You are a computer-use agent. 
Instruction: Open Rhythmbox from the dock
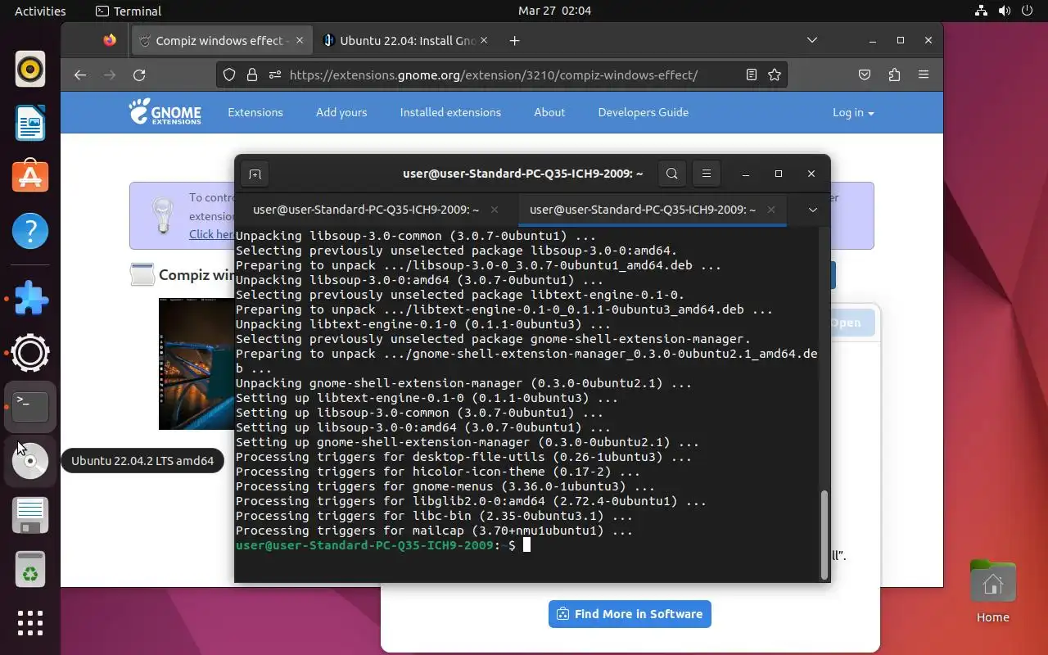point(30,69)
